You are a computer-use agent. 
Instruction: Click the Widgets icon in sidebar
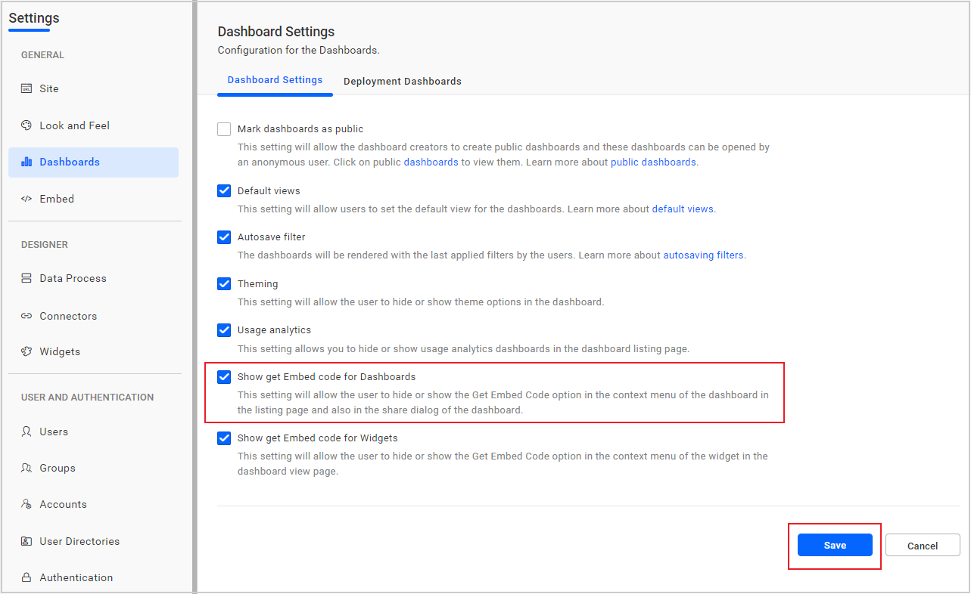click(x=26, y=351)
